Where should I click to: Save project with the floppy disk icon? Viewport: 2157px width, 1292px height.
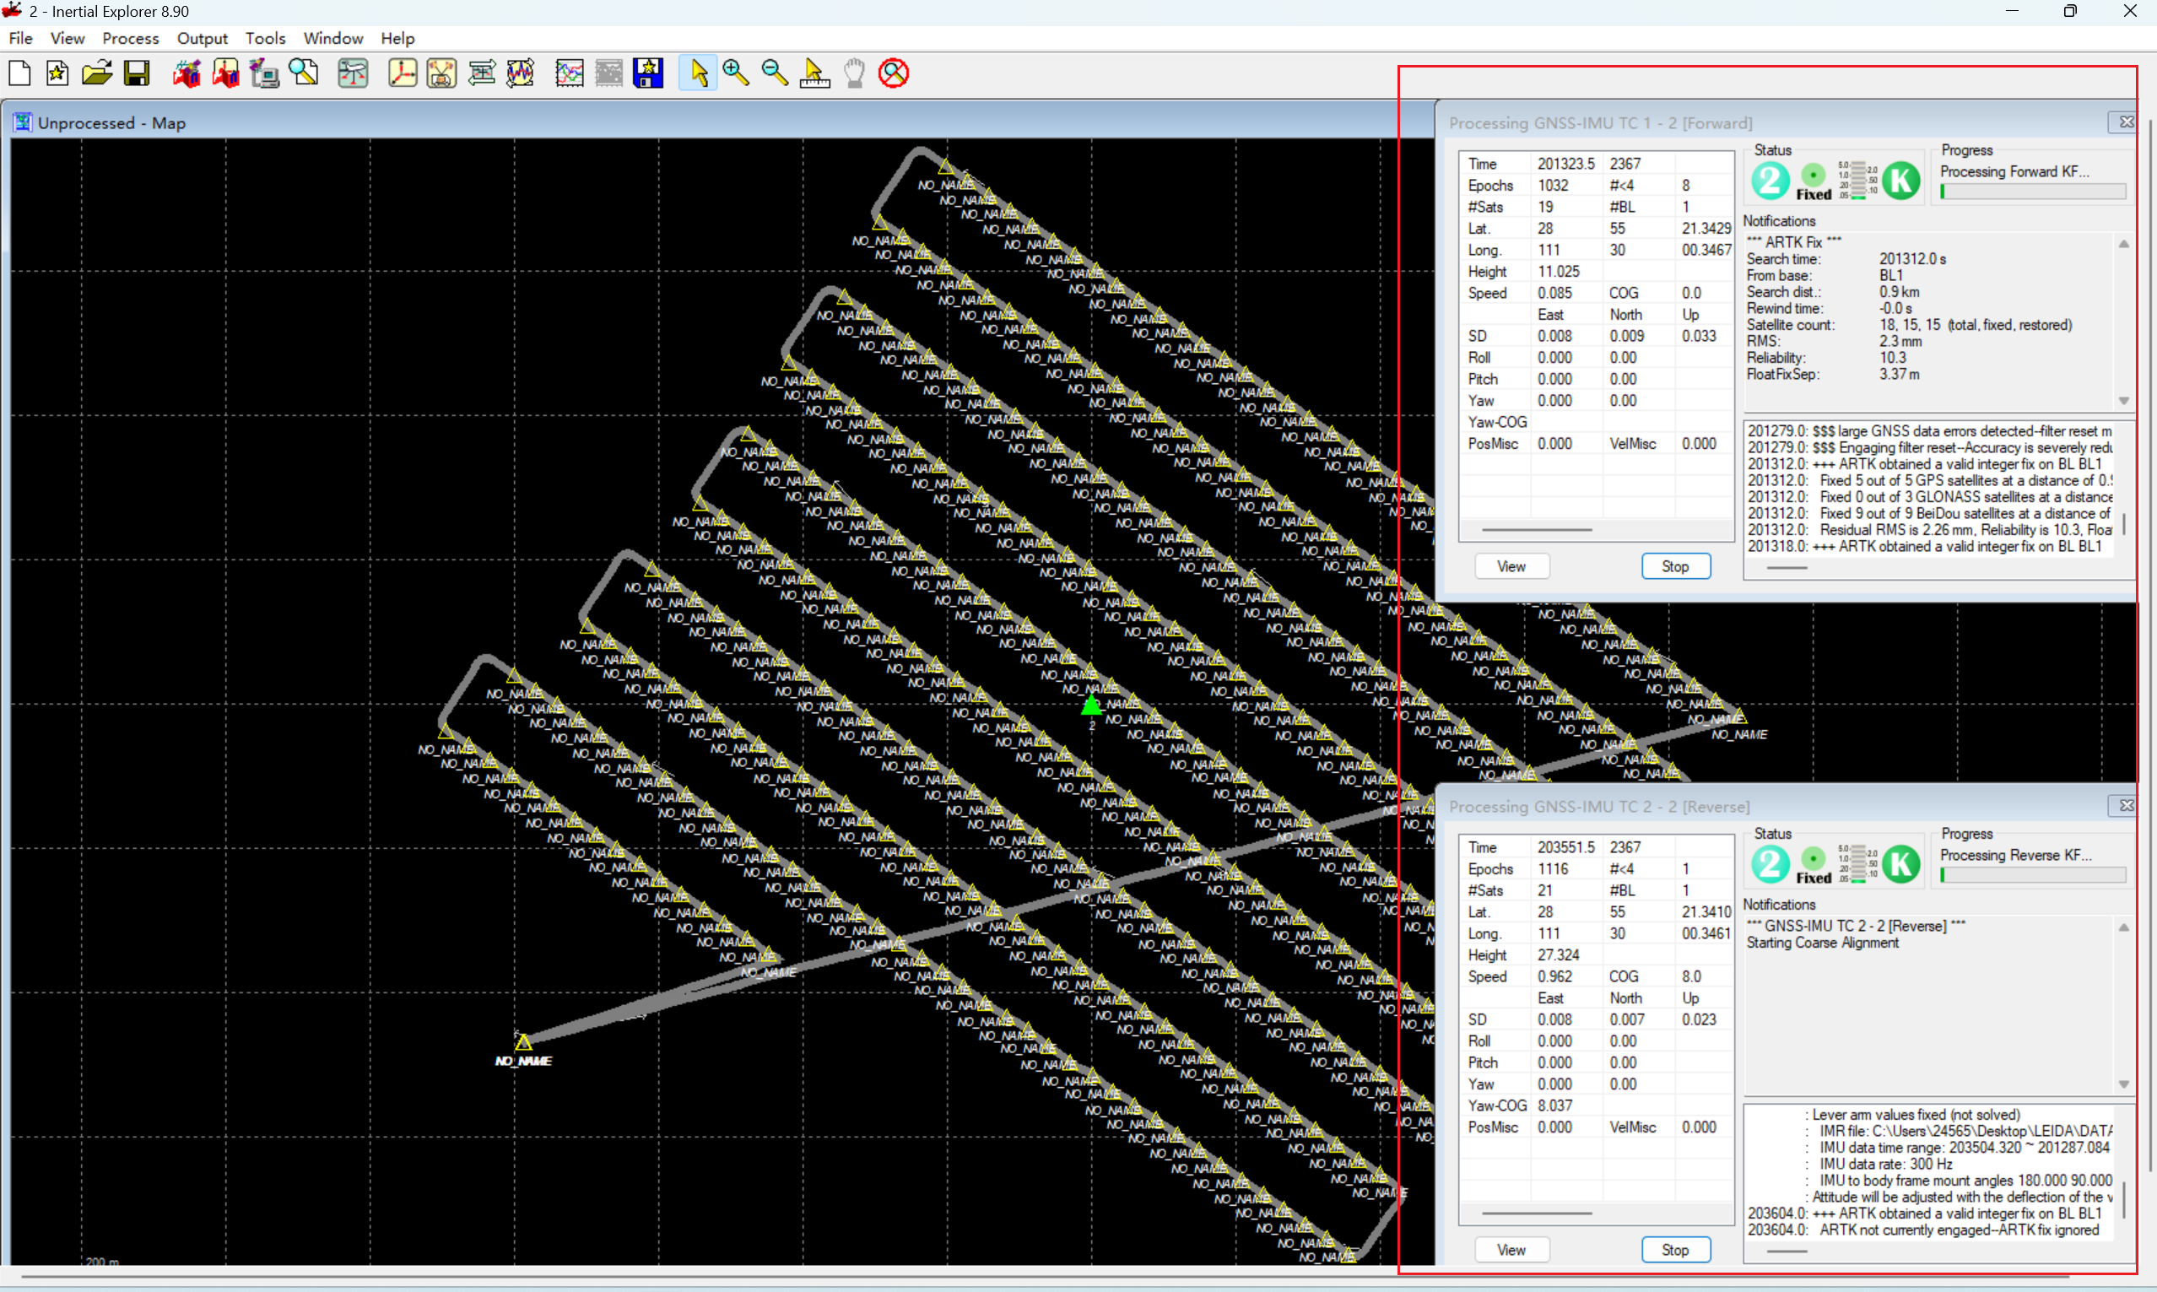pyautogui.click(x=137, y=73)
